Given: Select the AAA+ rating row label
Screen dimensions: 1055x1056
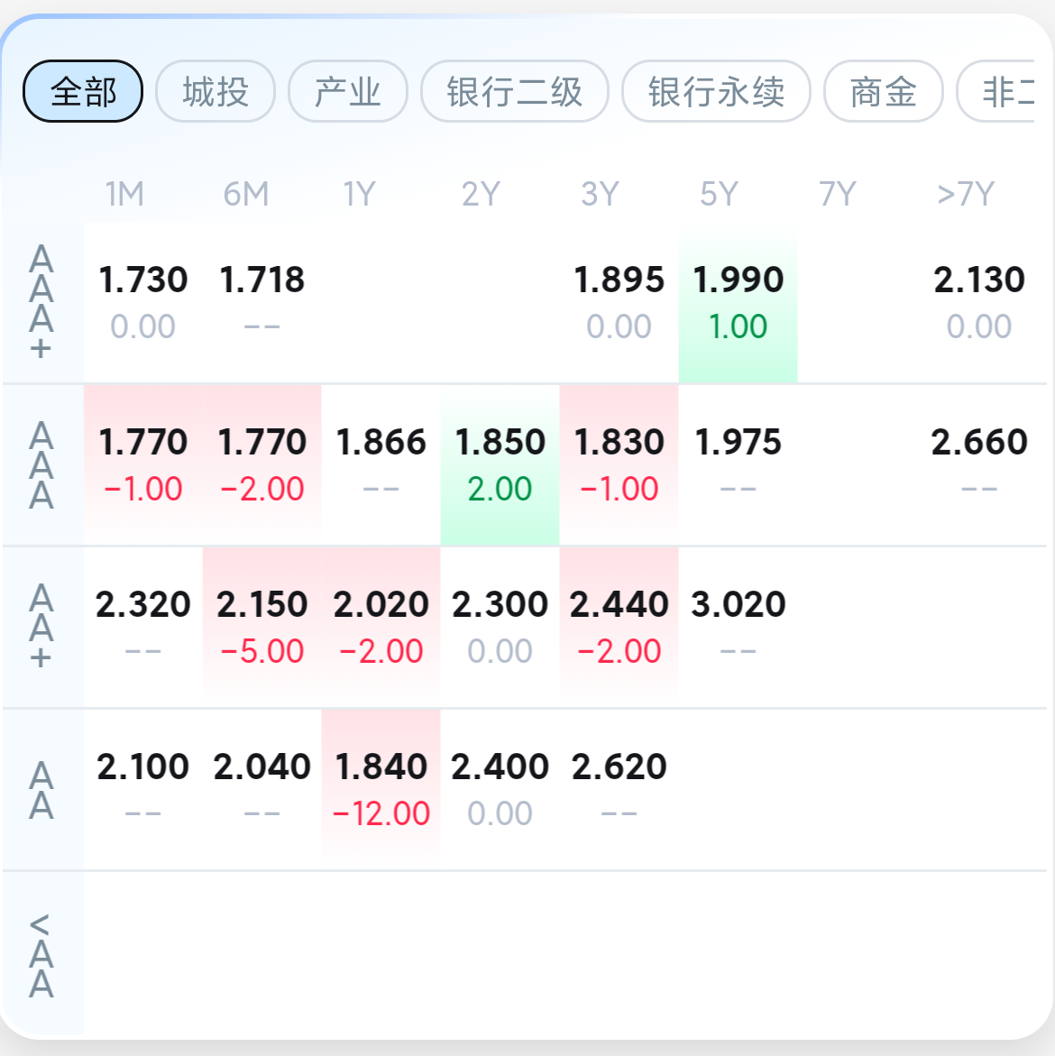Looking at the screenshot, I should (x=41, y=303).
